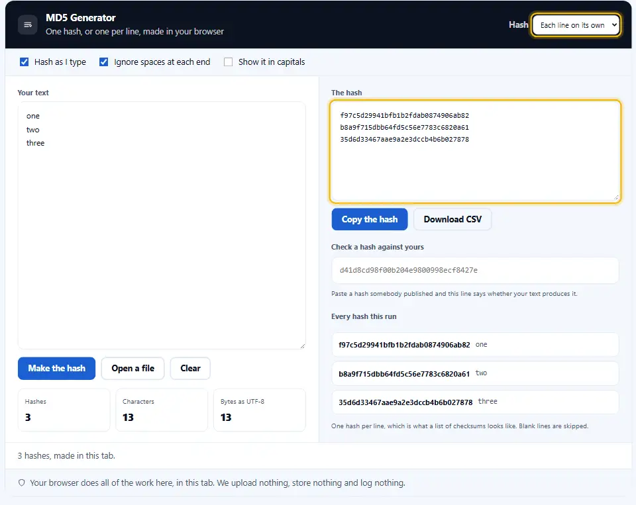Viewport: 636px width, 505px height.
Task: Click the 3 hashes, made in this tab status
Action: [x=66, y=455]
